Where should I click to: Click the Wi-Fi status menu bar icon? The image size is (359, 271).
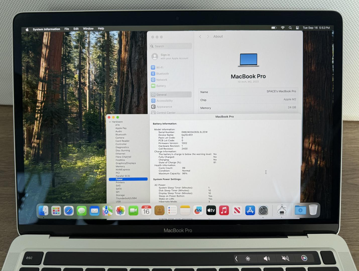click(x=283, y=28)
